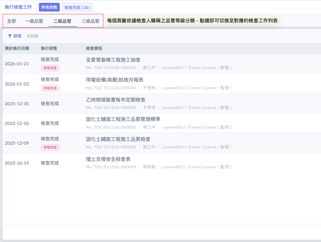321x242 pixels.
Task: Click 施工中 label in TQC-012126-000001 row
Action: pos(149,68)
